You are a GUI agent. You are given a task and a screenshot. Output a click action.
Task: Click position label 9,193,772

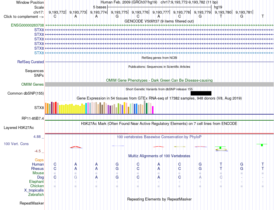coord(57,12)
